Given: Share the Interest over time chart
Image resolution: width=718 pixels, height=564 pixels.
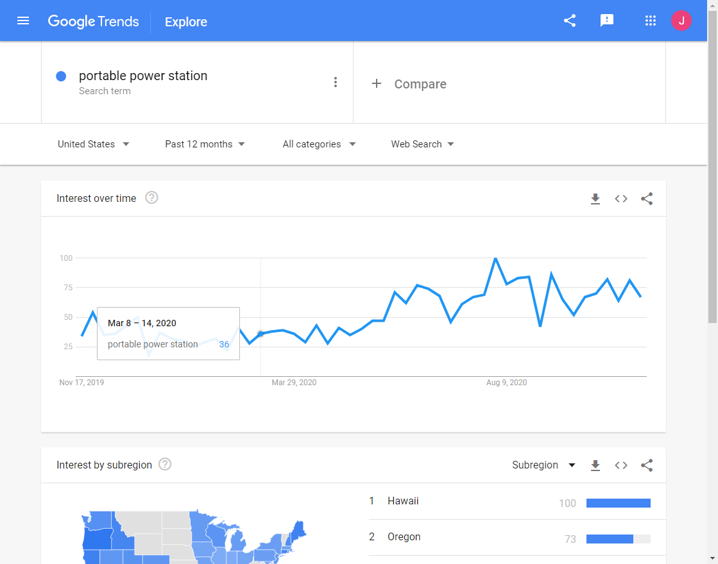Looking at the screenshot, I should pos(647,199).
